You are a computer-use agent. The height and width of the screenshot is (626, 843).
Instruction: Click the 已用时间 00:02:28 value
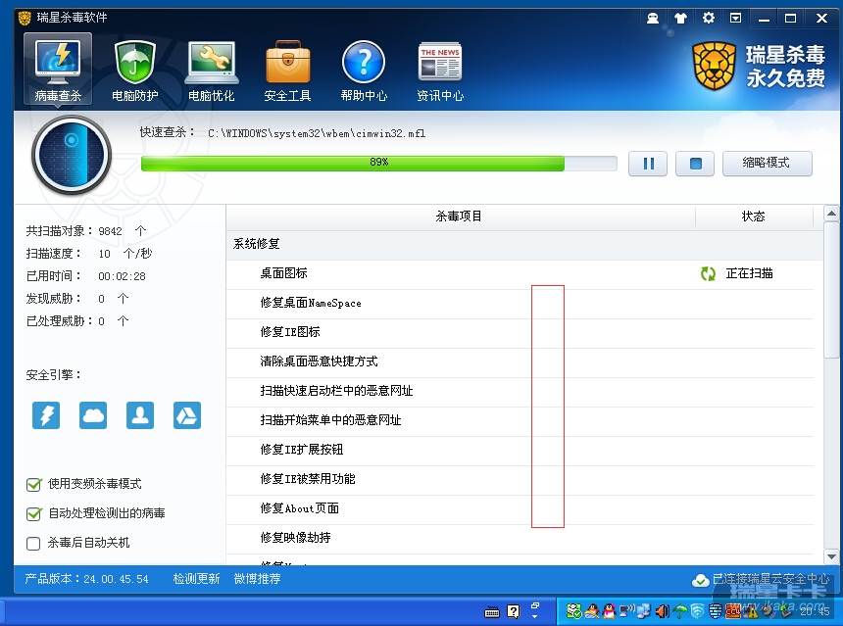pos(122,276)
